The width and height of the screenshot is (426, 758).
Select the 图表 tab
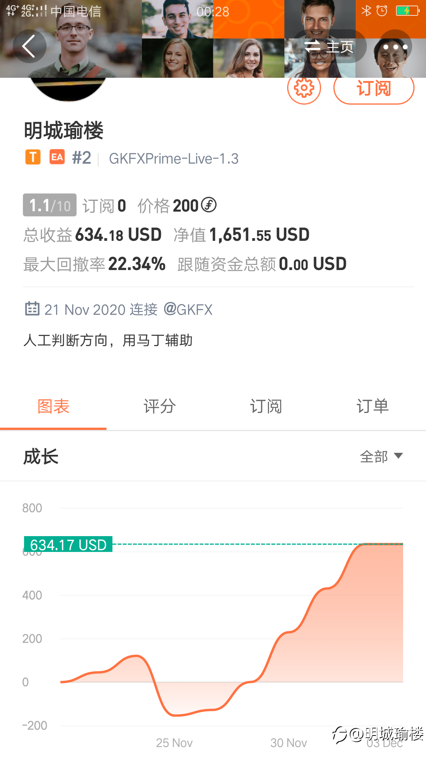click(53, 406)
